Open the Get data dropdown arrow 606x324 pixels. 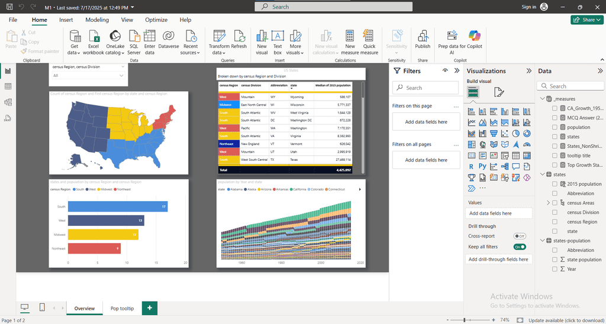click(x=79, y=53)
